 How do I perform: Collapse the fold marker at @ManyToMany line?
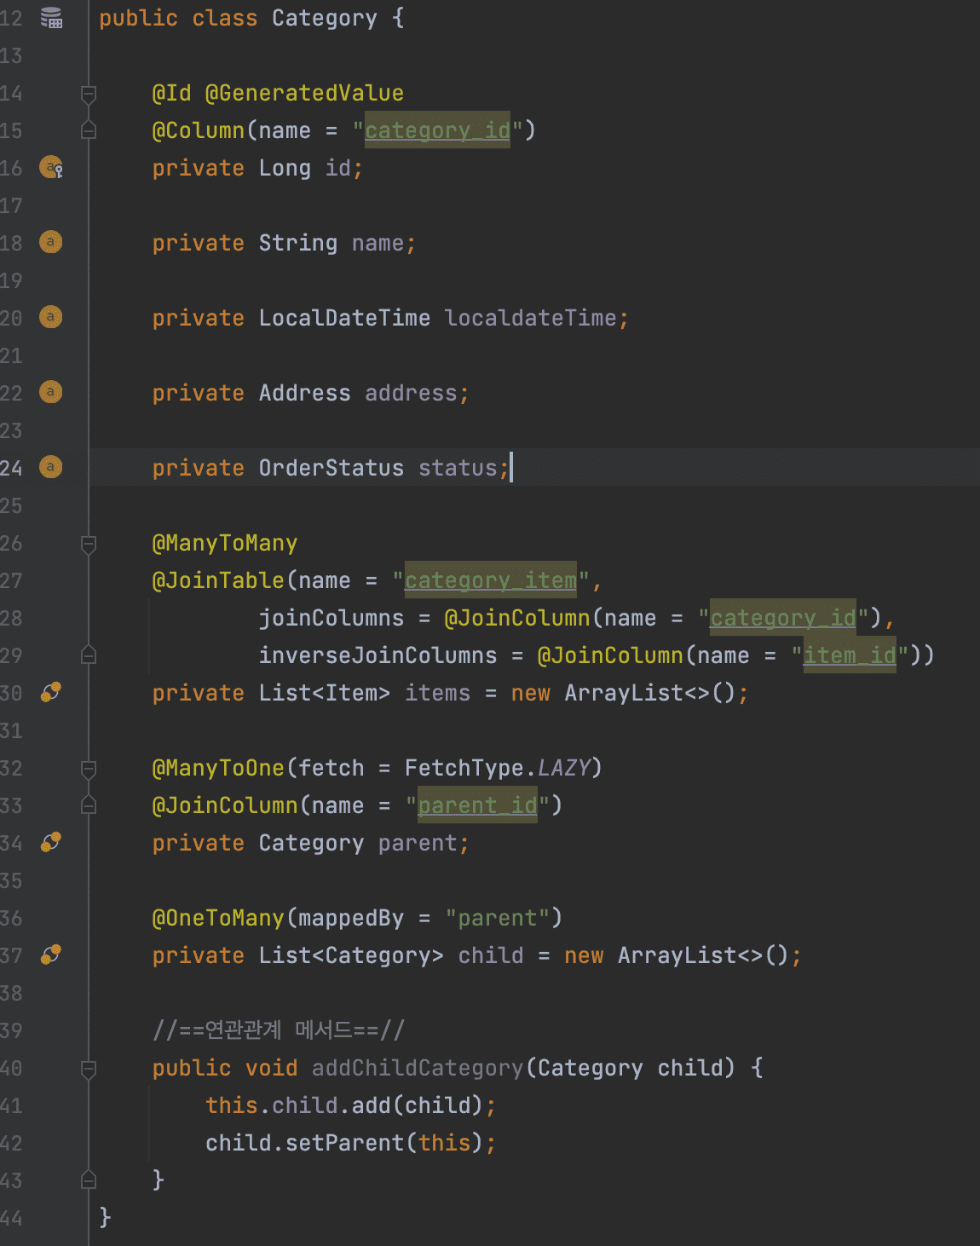pos(89,544)
